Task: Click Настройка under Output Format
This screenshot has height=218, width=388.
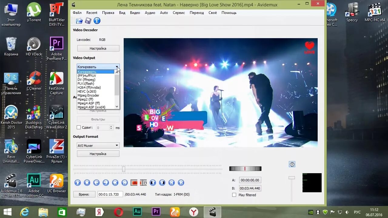Action: click(x=98, y=154)
